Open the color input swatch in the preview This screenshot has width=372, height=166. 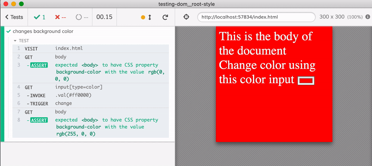click(306, 81)
